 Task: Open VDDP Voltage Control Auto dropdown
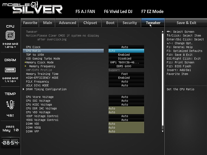[126, 116]
